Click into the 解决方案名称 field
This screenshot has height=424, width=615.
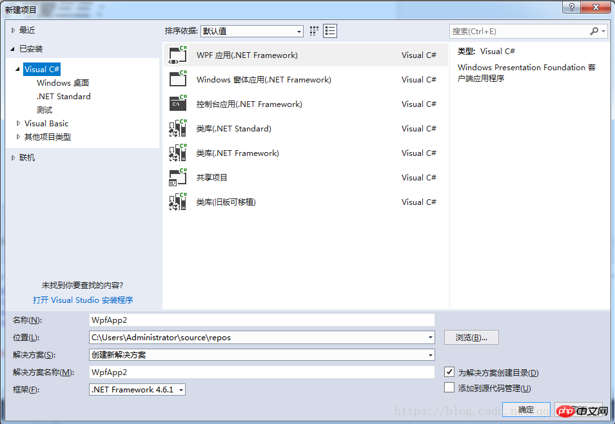(x=262, y=372)
